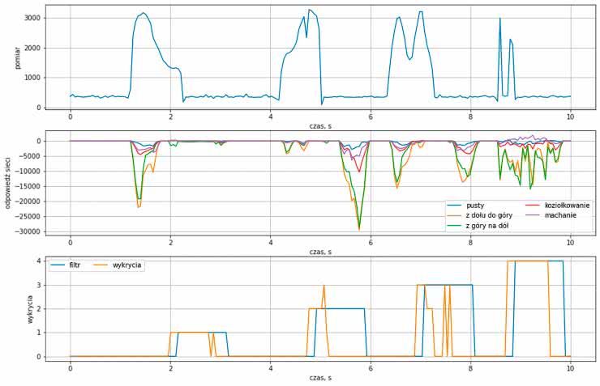The image size is (600, 386).
Task: Click the purple line swatch beside 'machanie'
Action: [530, 215]
